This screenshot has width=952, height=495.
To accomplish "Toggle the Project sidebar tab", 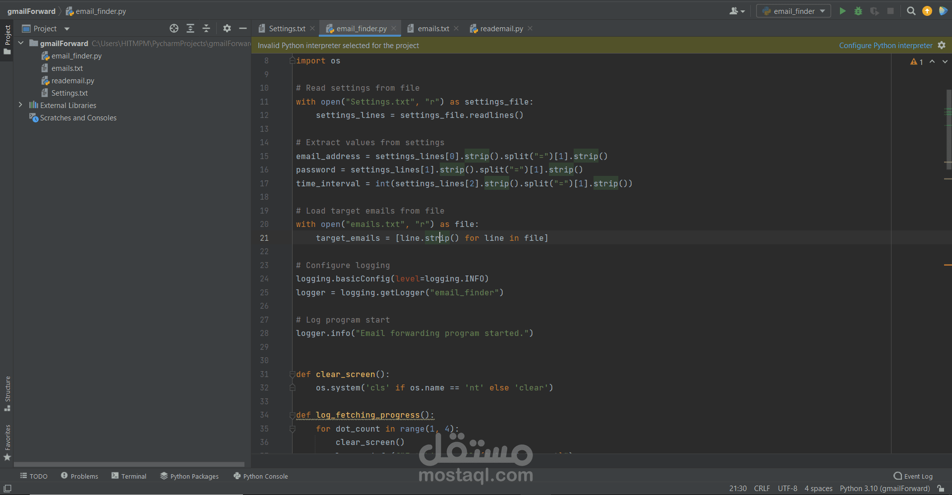I will pyautogui.click(x=7, y=40).
